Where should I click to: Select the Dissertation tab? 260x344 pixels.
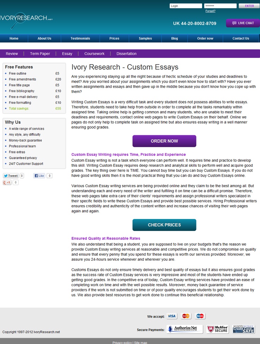[x=126, y=54]
